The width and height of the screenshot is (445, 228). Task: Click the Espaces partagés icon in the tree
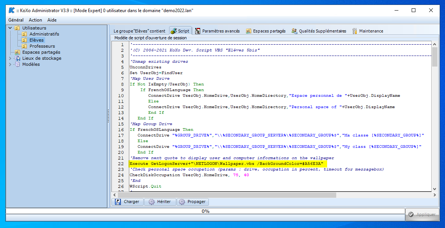17,52
